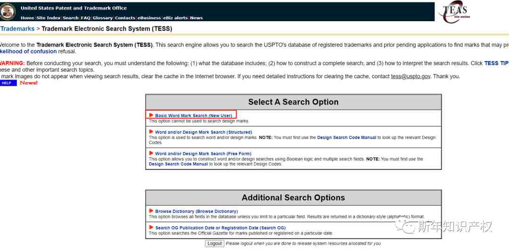Image resolution: width=509 pixels, height=249 pixels.
Task: Click red arrow beside Search OG option
Action: tap(151, 227)
